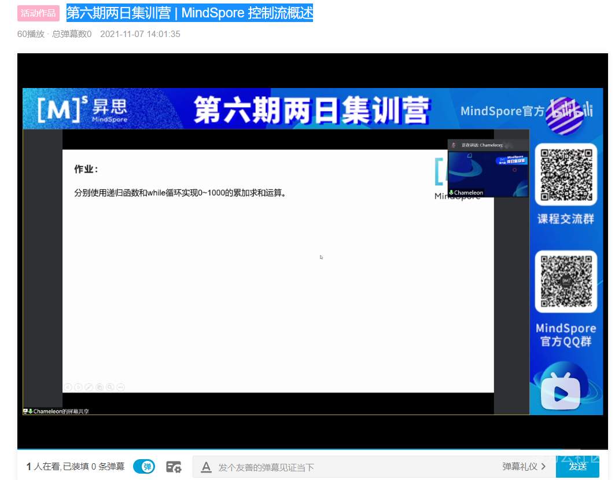Click the upload date 2021-11-07 14:01:35

tap(140, 34)
